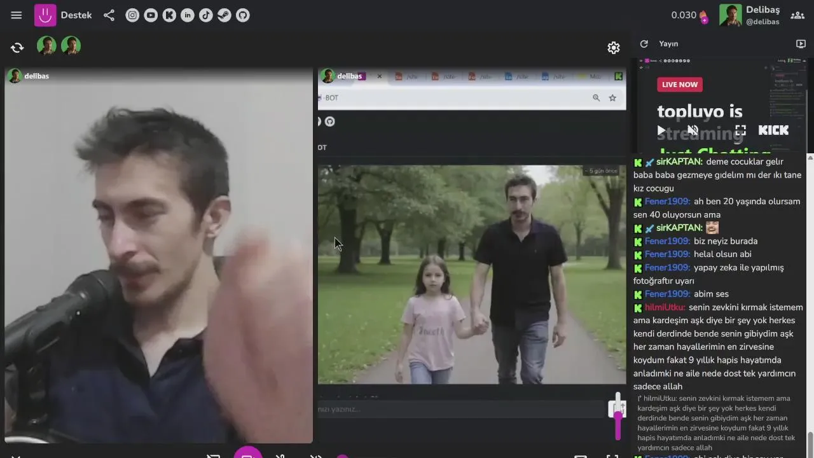Screen dimensions: 814x458
Task: Click the bookmark star in shared address bar
Action: coord(612,98)
